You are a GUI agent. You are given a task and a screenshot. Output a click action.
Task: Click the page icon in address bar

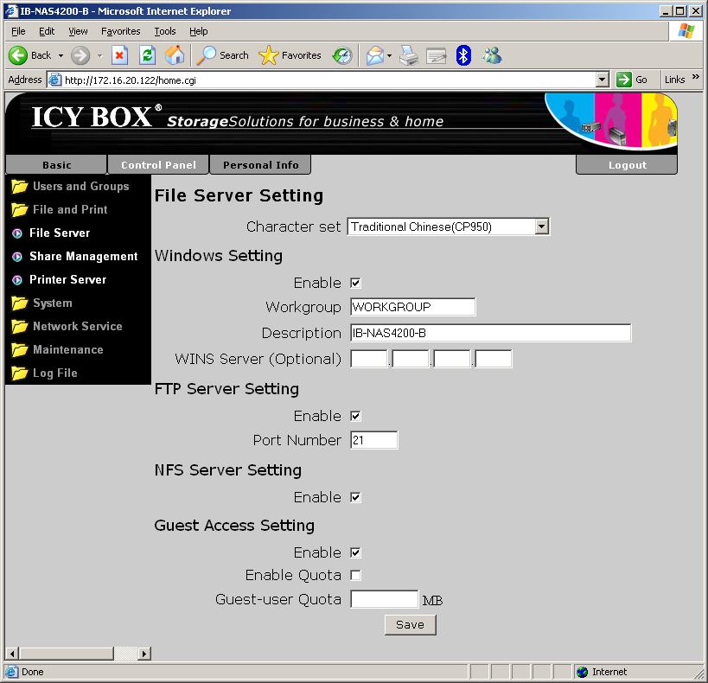54,80
